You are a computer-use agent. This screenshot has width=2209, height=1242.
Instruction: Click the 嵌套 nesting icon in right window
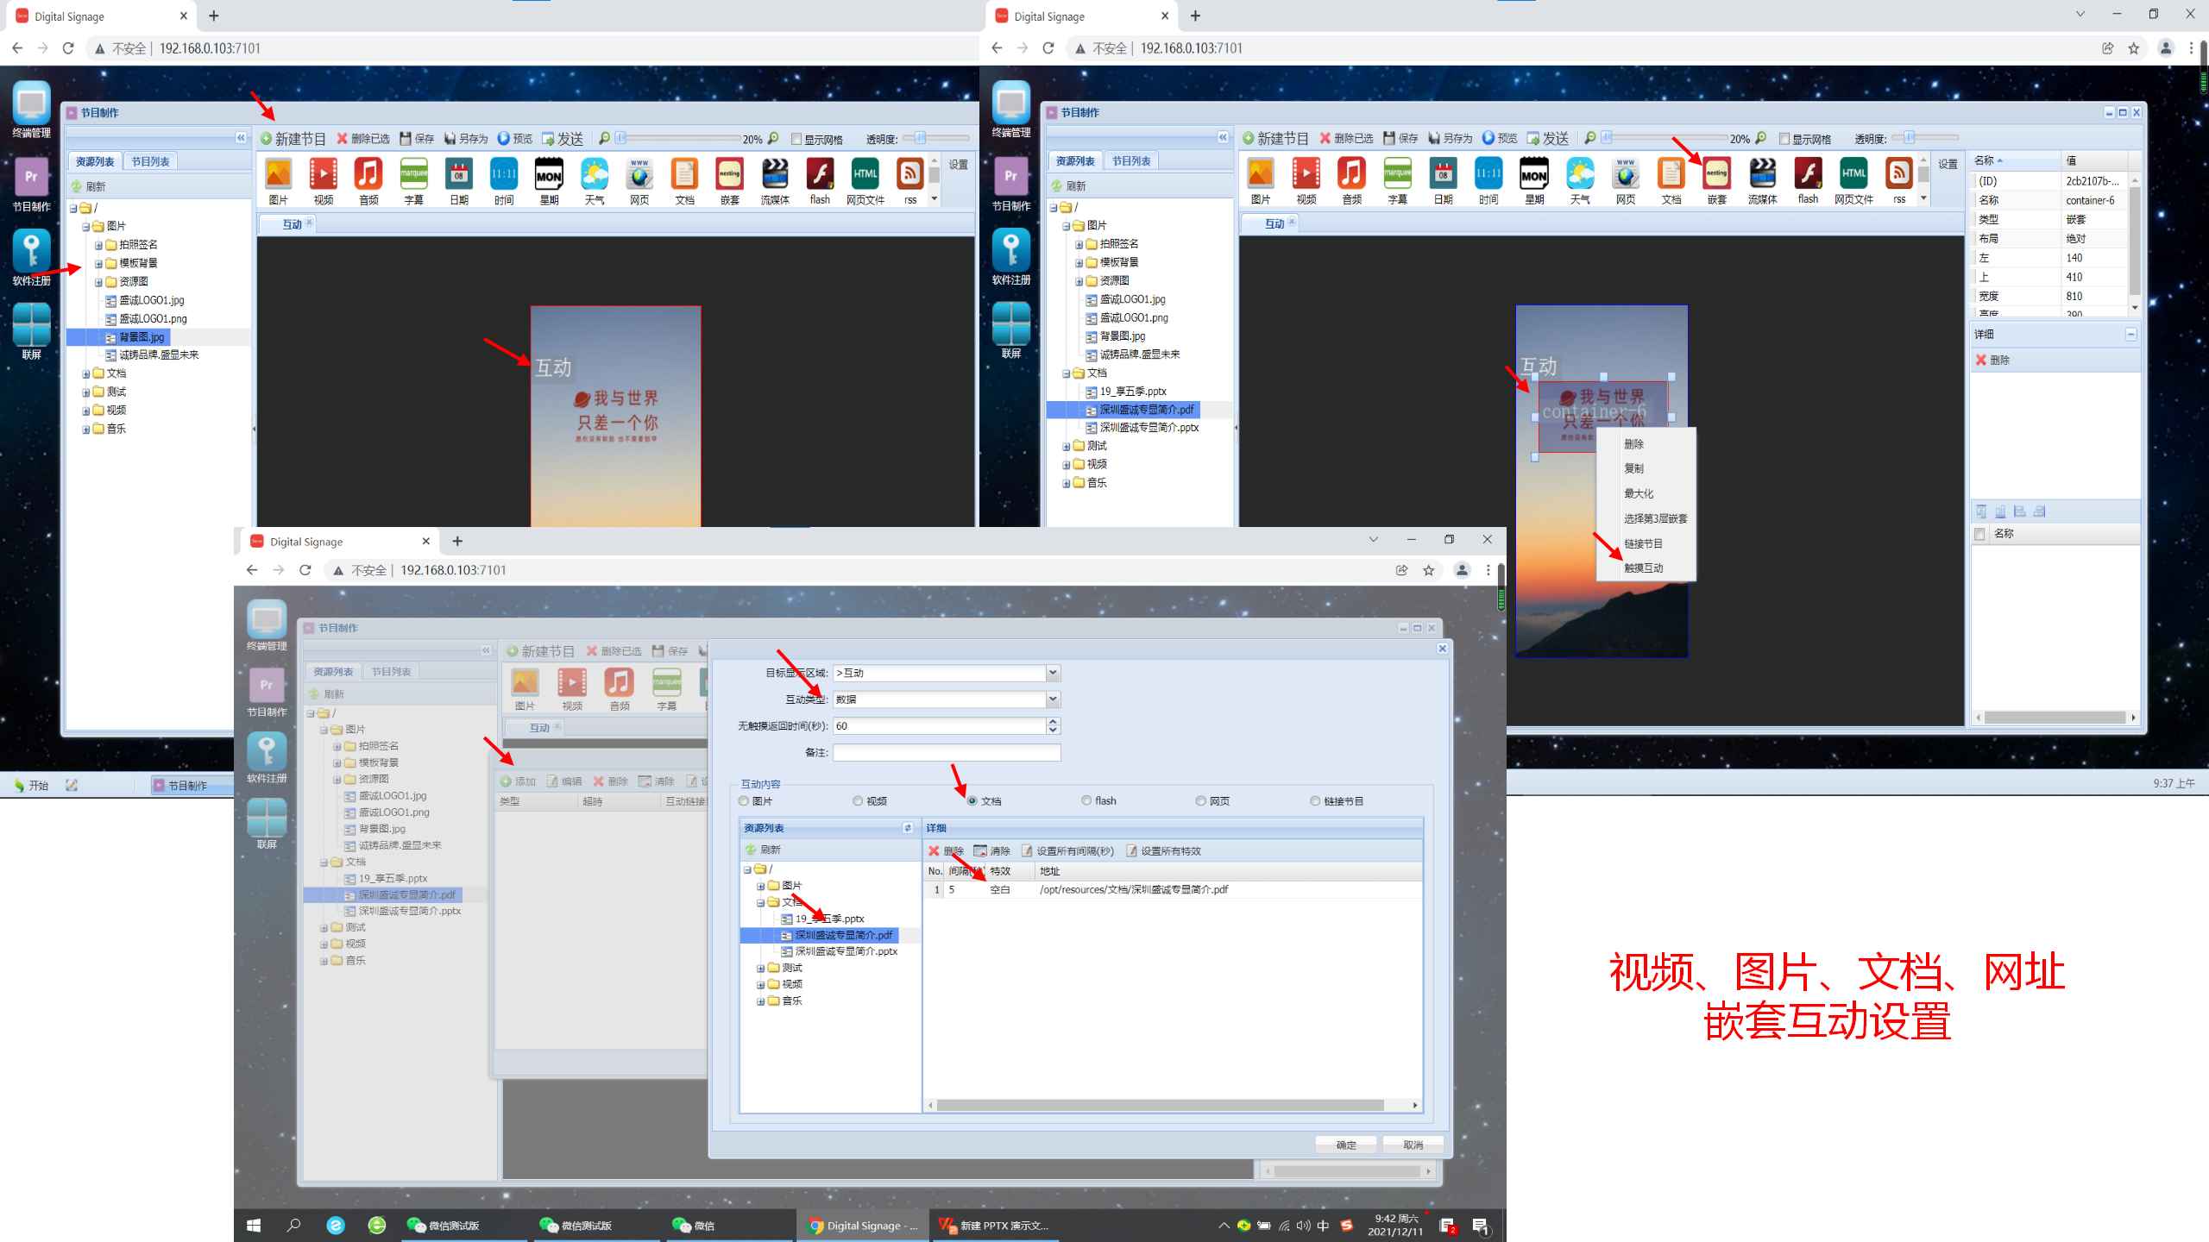pyautogui.click(x=1716, y=174)
